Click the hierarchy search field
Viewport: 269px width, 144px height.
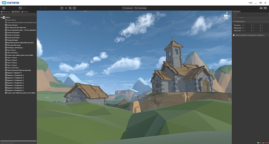pos(19,14)
